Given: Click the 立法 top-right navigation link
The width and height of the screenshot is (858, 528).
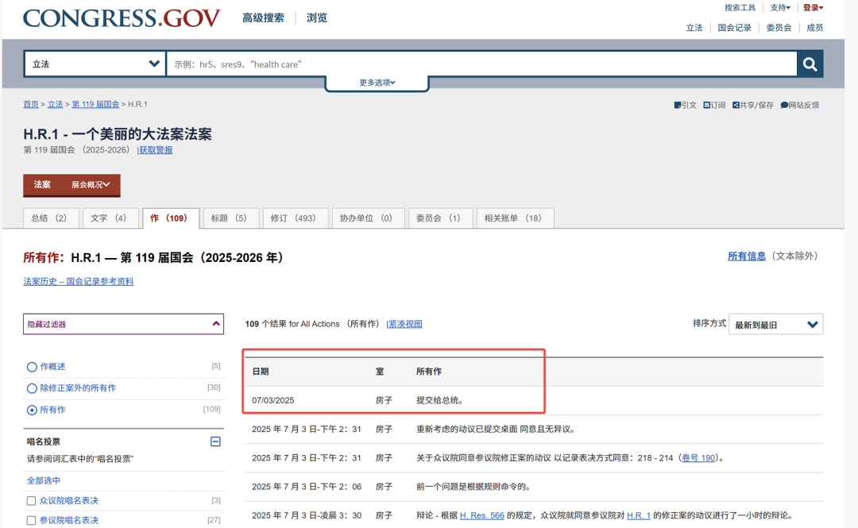Looking at the screenshot, I should [x=694, y=28].
